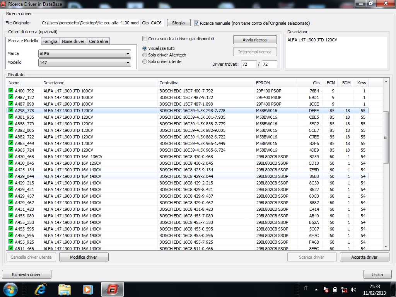Click the ECM application icon in taskbar
Viewport: 396px width, 297px height.
(x=113, y=289)
